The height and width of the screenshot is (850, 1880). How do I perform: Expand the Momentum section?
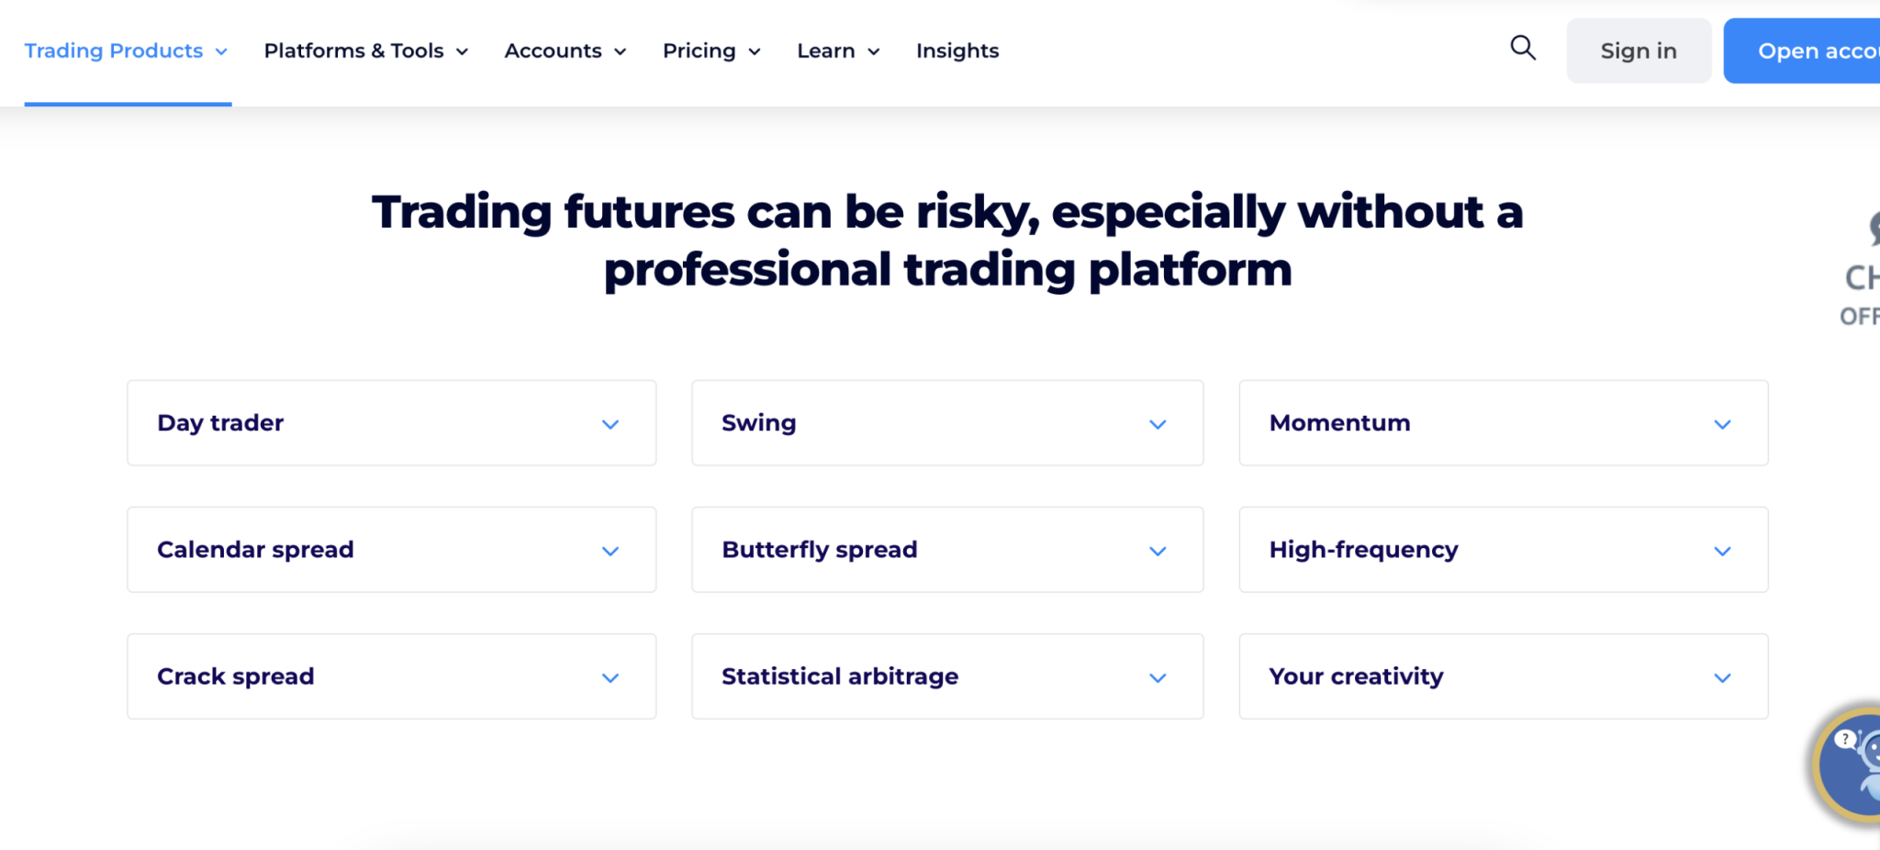click(1503, 423)
